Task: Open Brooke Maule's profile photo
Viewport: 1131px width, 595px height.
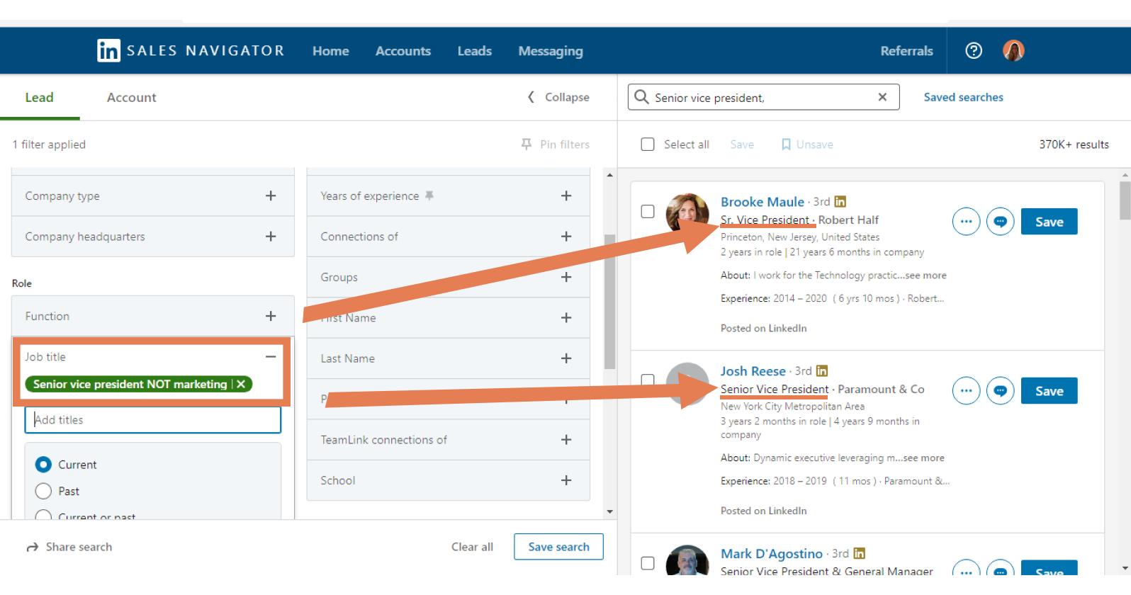Action: (x=687, y=213)
